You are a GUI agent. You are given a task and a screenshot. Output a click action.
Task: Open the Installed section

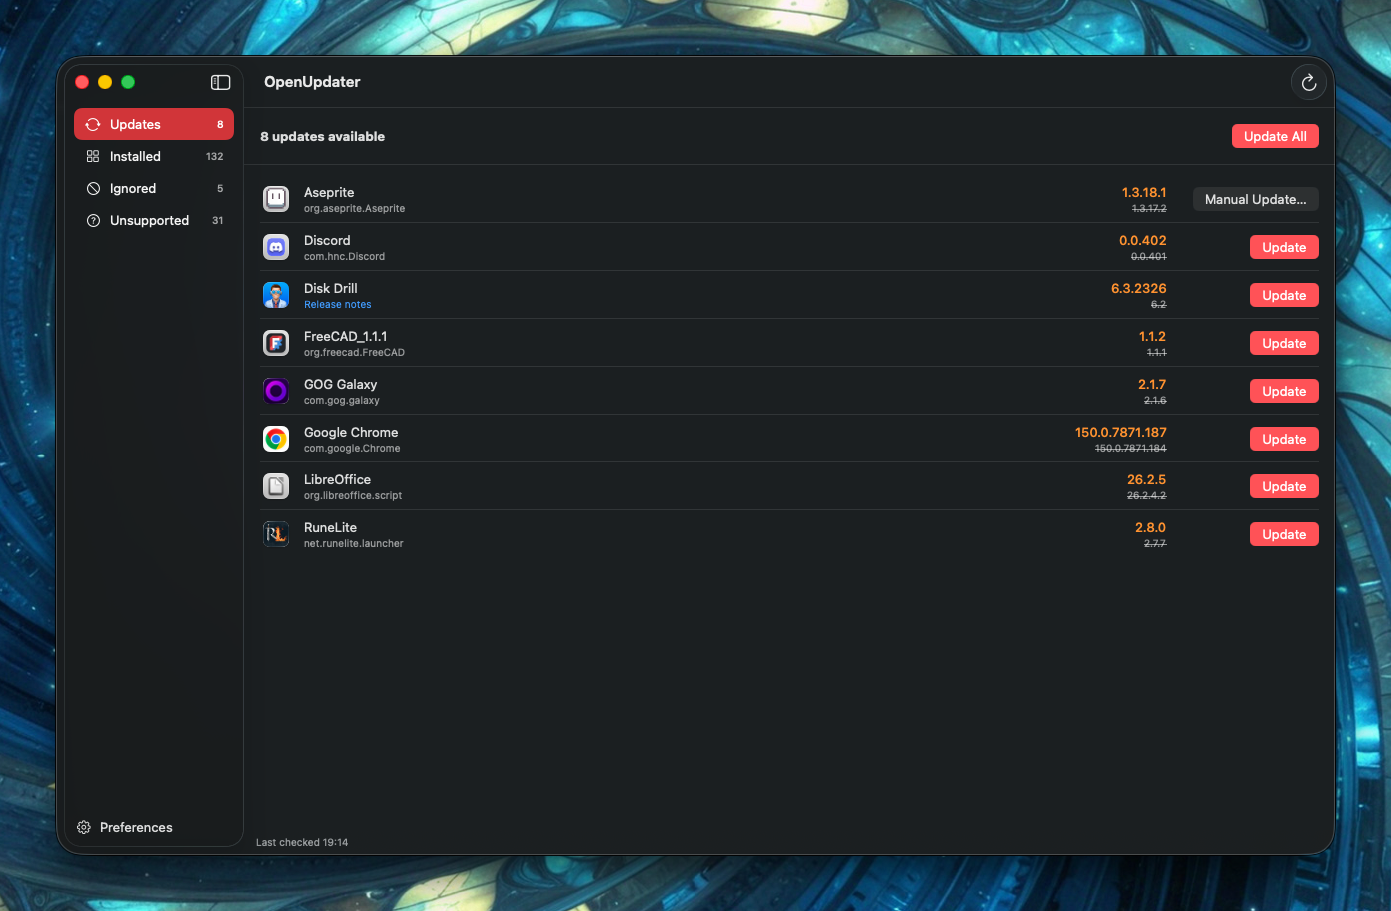154,156
